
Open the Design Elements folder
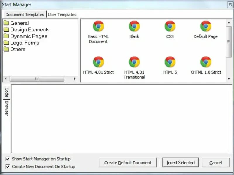(x=27, y=30)
